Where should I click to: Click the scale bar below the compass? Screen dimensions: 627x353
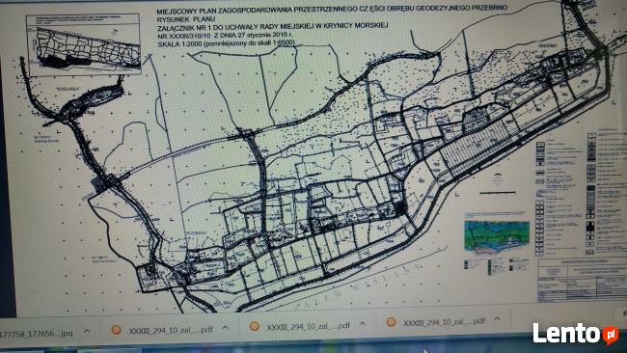(498, 193)
